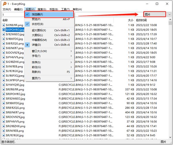Sort by the 修改时间 column header
Screen dimensions: 173x145
(141, 20)
